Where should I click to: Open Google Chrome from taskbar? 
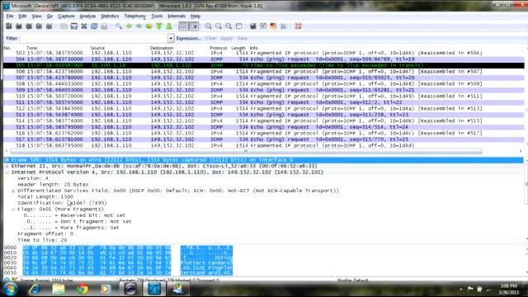(82, 290)
